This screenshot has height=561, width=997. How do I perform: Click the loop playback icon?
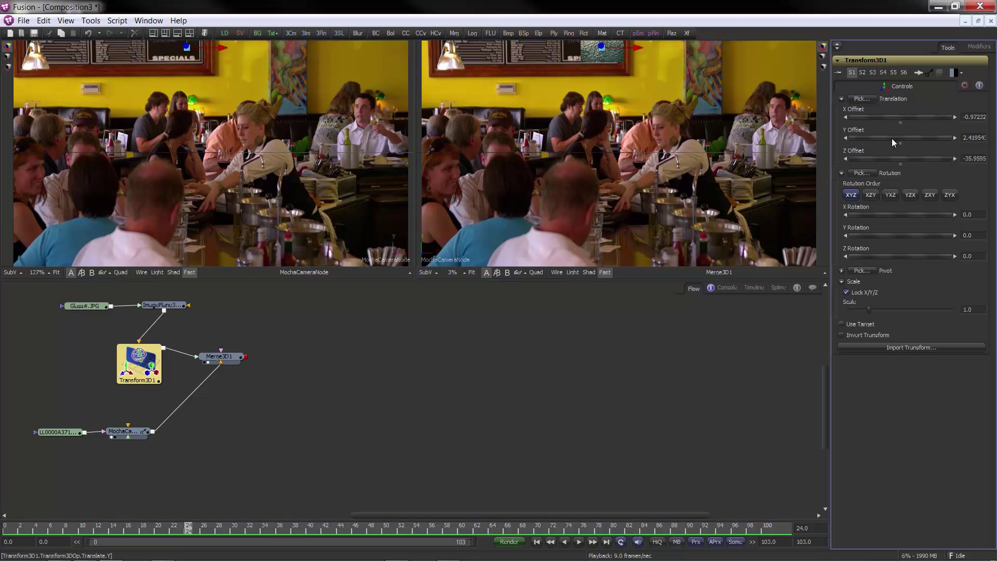coord(621,542)
